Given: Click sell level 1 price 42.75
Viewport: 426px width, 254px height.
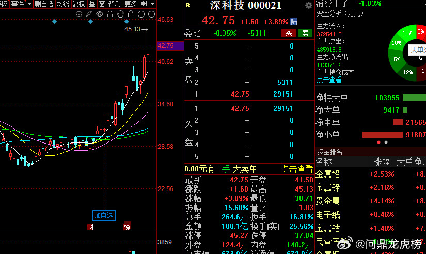Looking at the screenshot, I should pos(240,94).
